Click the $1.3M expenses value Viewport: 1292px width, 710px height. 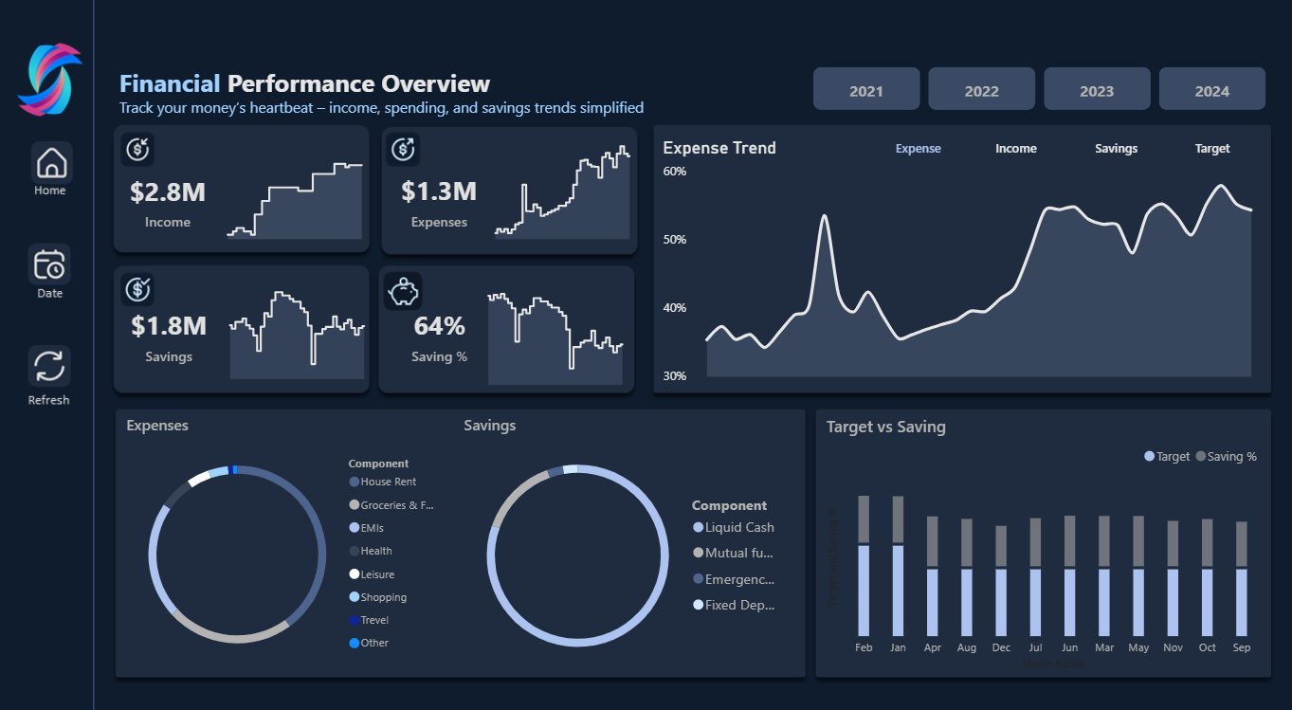click(439, 191)
